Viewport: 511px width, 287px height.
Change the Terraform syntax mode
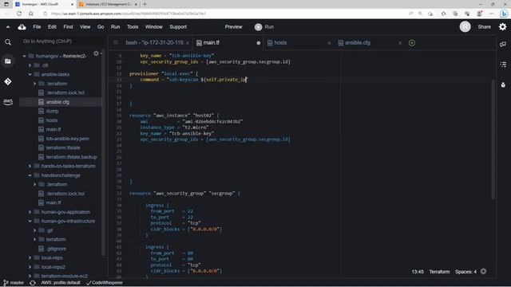[439, 272]
